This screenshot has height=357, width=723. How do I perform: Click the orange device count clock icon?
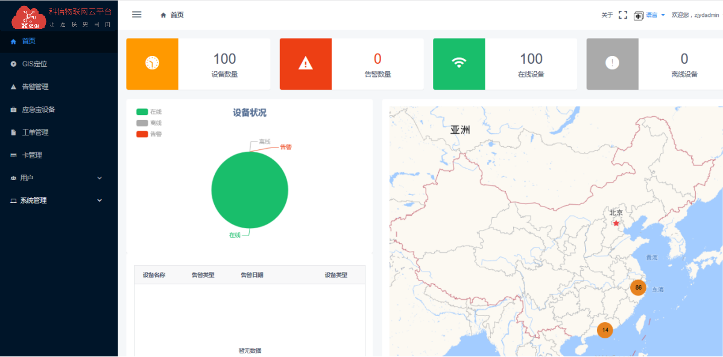click(x=152, y=63)
